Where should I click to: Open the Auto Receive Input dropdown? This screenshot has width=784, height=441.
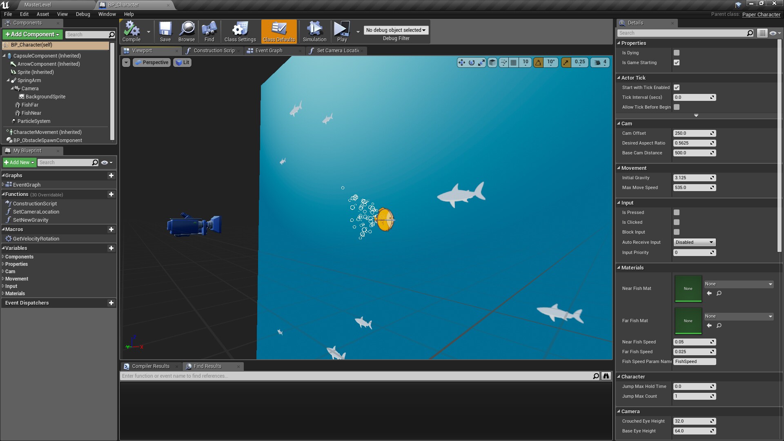point(694,242)
